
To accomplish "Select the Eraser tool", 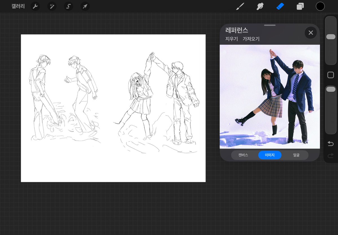I will 280,6.
